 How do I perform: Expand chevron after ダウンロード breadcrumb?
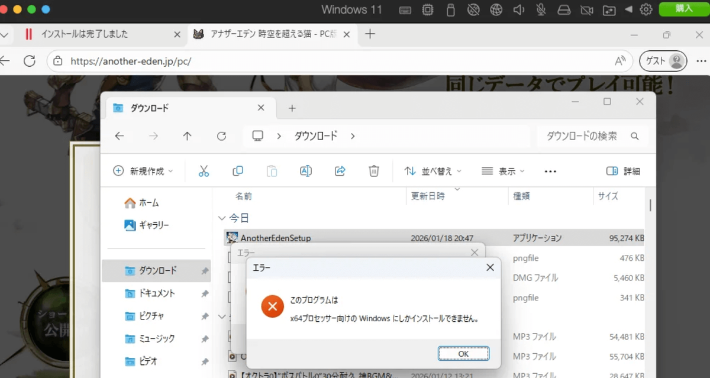click(353, 136)
